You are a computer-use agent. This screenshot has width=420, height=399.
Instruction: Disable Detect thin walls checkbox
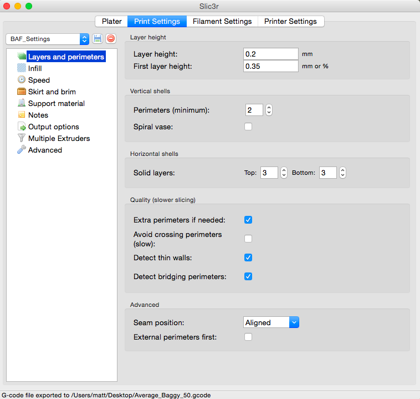click(248, 257)
